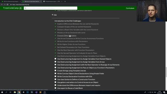This screenshot has width=167, height=94.
Task: Click the network tray icon
Action: point(150,92)
